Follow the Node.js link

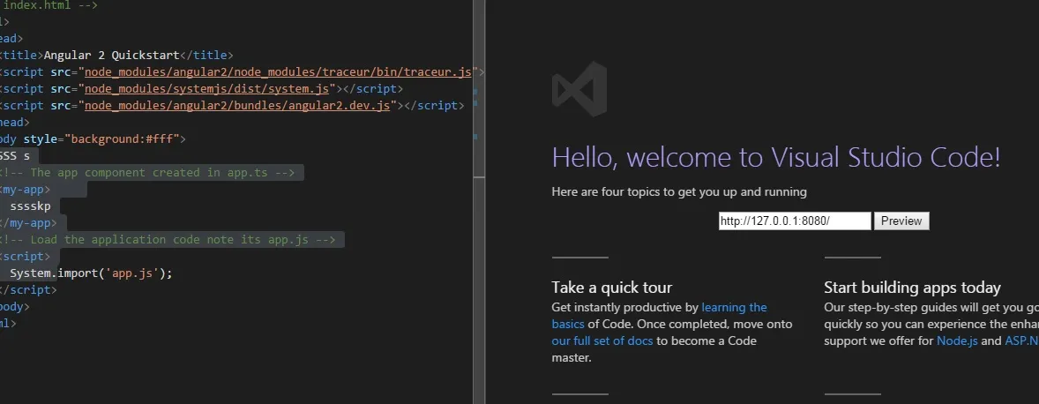click(957, 341)
